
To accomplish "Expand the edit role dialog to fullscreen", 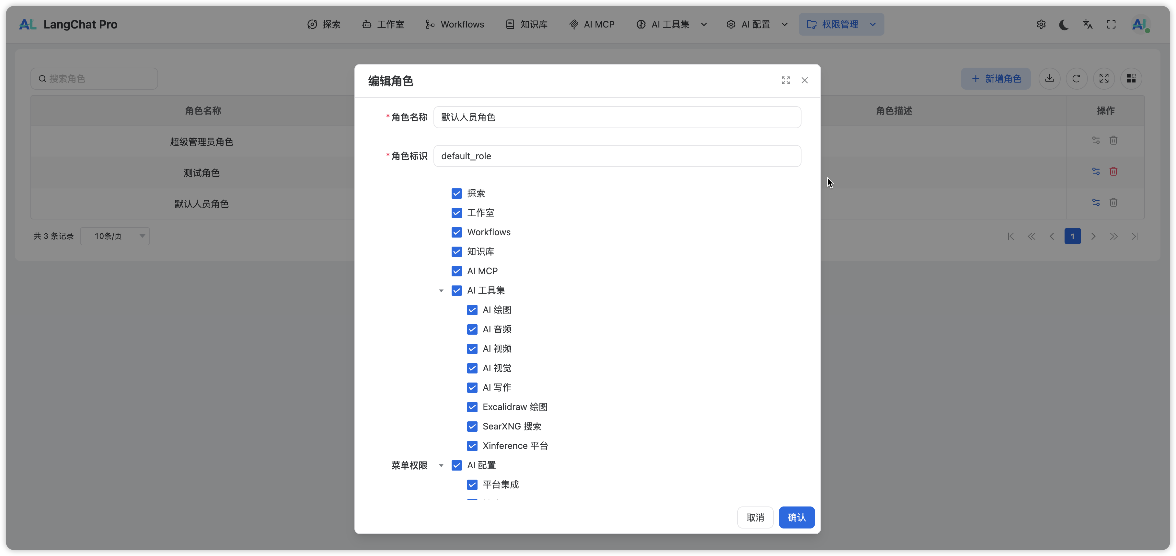I will tap(786, 80).
